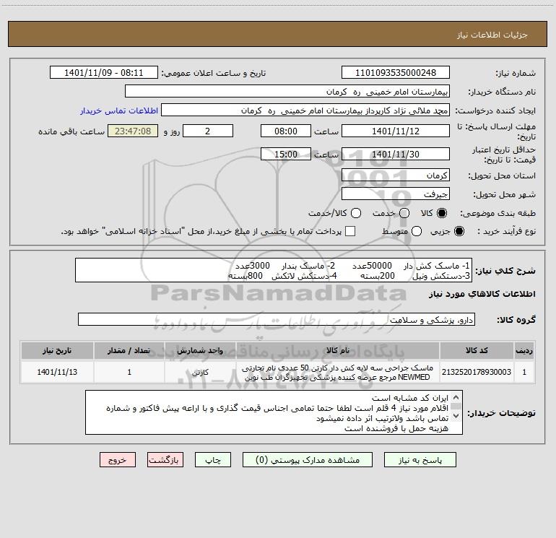Screen dimensions: 556x538
Task: Click the چاپ print button
Action: (213, 460)
